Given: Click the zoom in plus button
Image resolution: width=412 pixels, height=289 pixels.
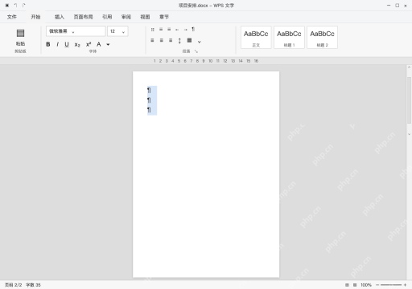Looking at the screenshot, I should point(405,285).
